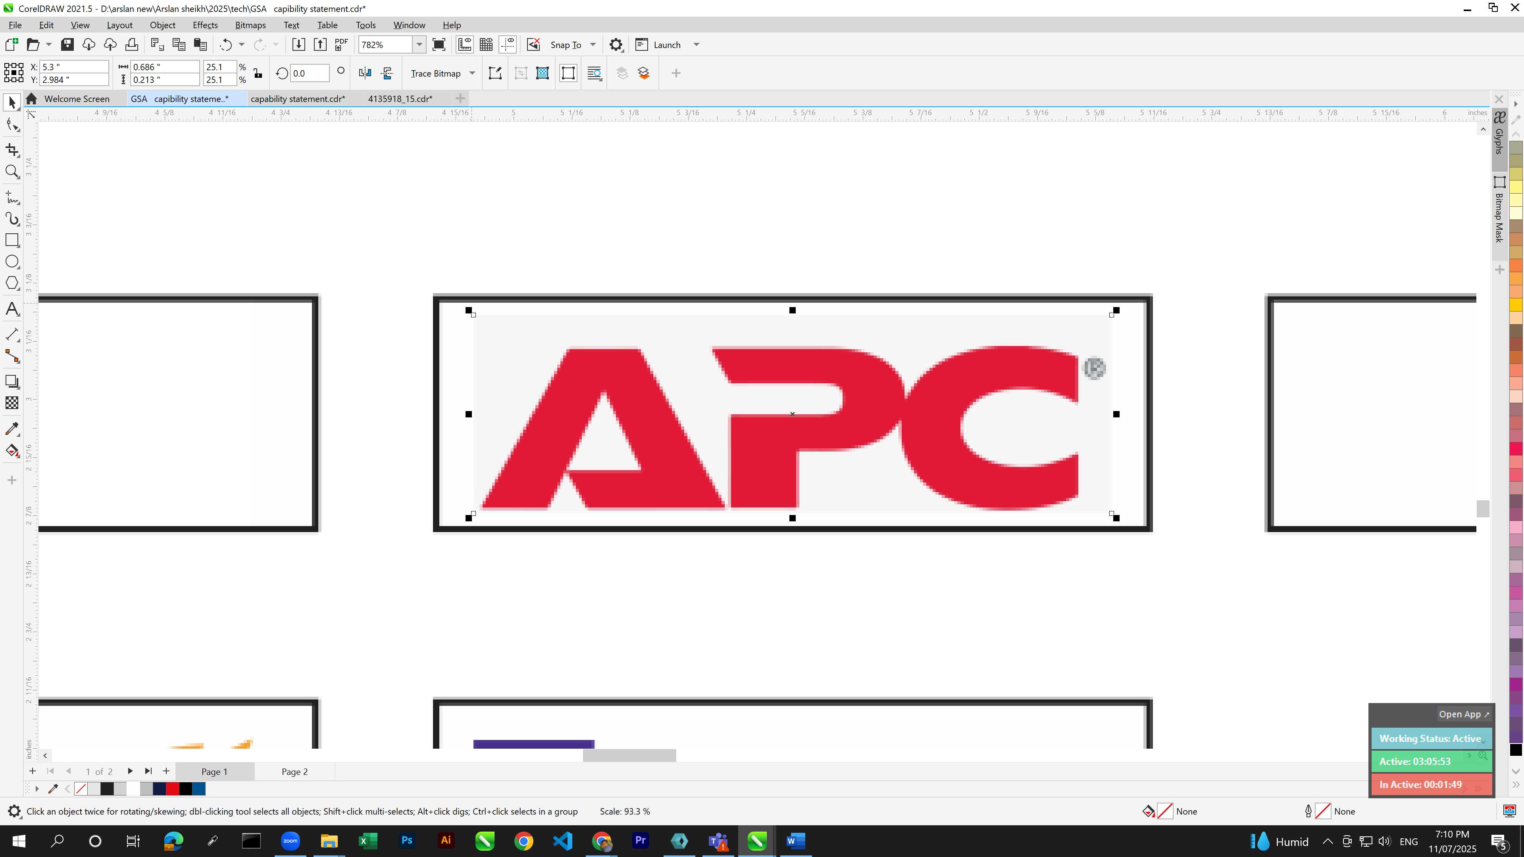This screenshot has width=1524, height=857.
Task: Activate the Transparency checkerboard tool
Action: (x=12, y=404)
